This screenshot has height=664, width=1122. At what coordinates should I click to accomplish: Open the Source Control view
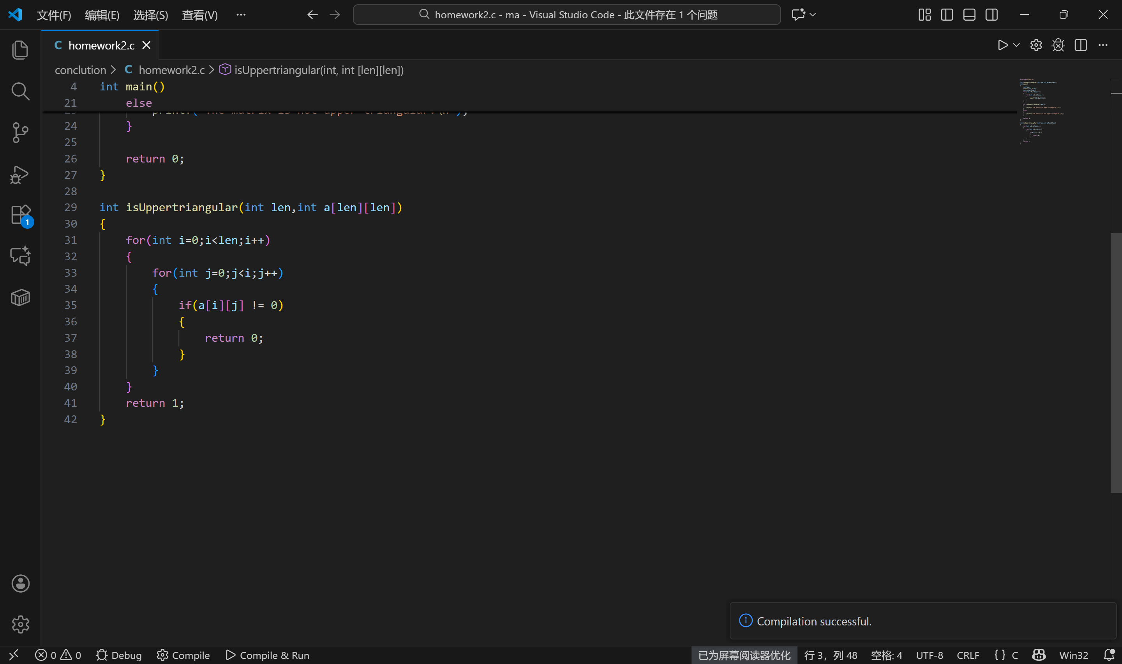pyautogui.click(x=20, y=132)
